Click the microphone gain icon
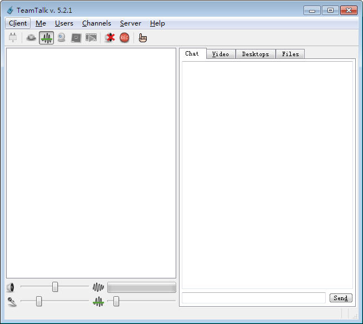This screenshot has width=363, height=324. pos(12,302)
